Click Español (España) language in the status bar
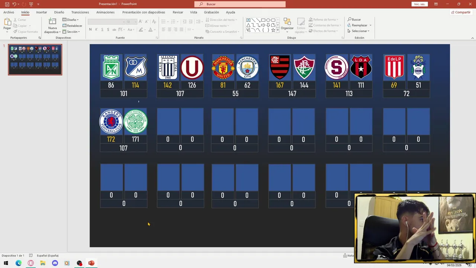 point(48,256)
